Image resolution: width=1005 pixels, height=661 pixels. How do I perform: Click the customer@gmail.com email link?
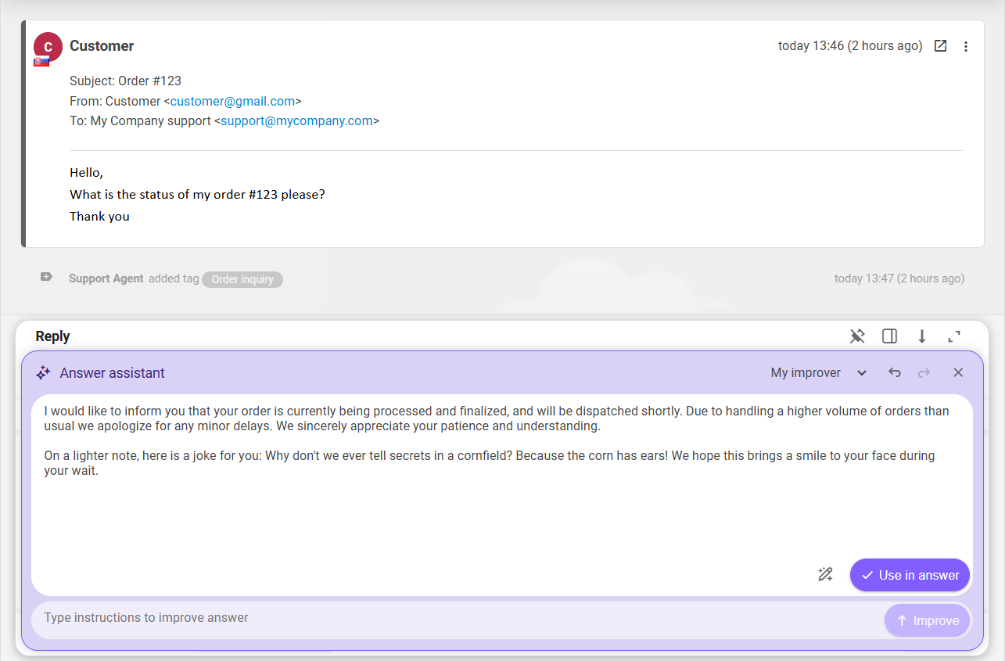(232, 101)
